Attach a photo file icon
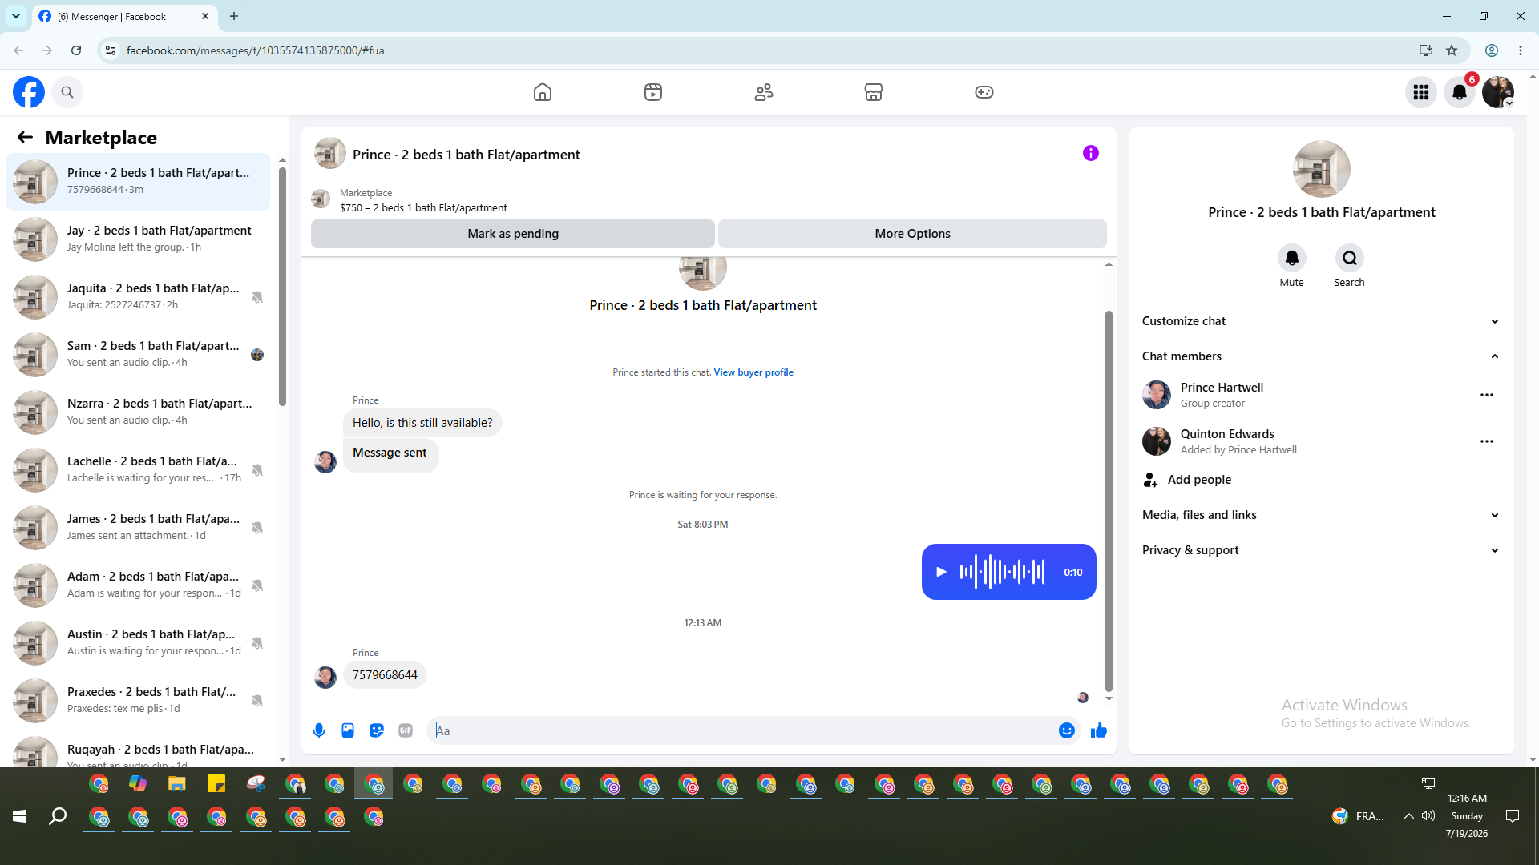1539x865 pixels. pyautogui.click(x=348, y=730)
